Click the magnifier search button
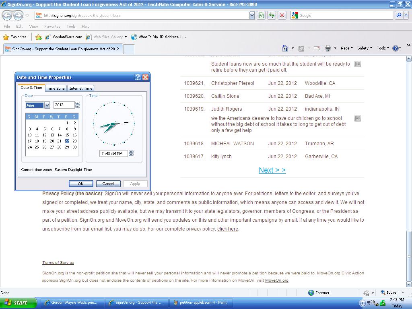Screen dimensions: 412x309 tap(399, 16)
